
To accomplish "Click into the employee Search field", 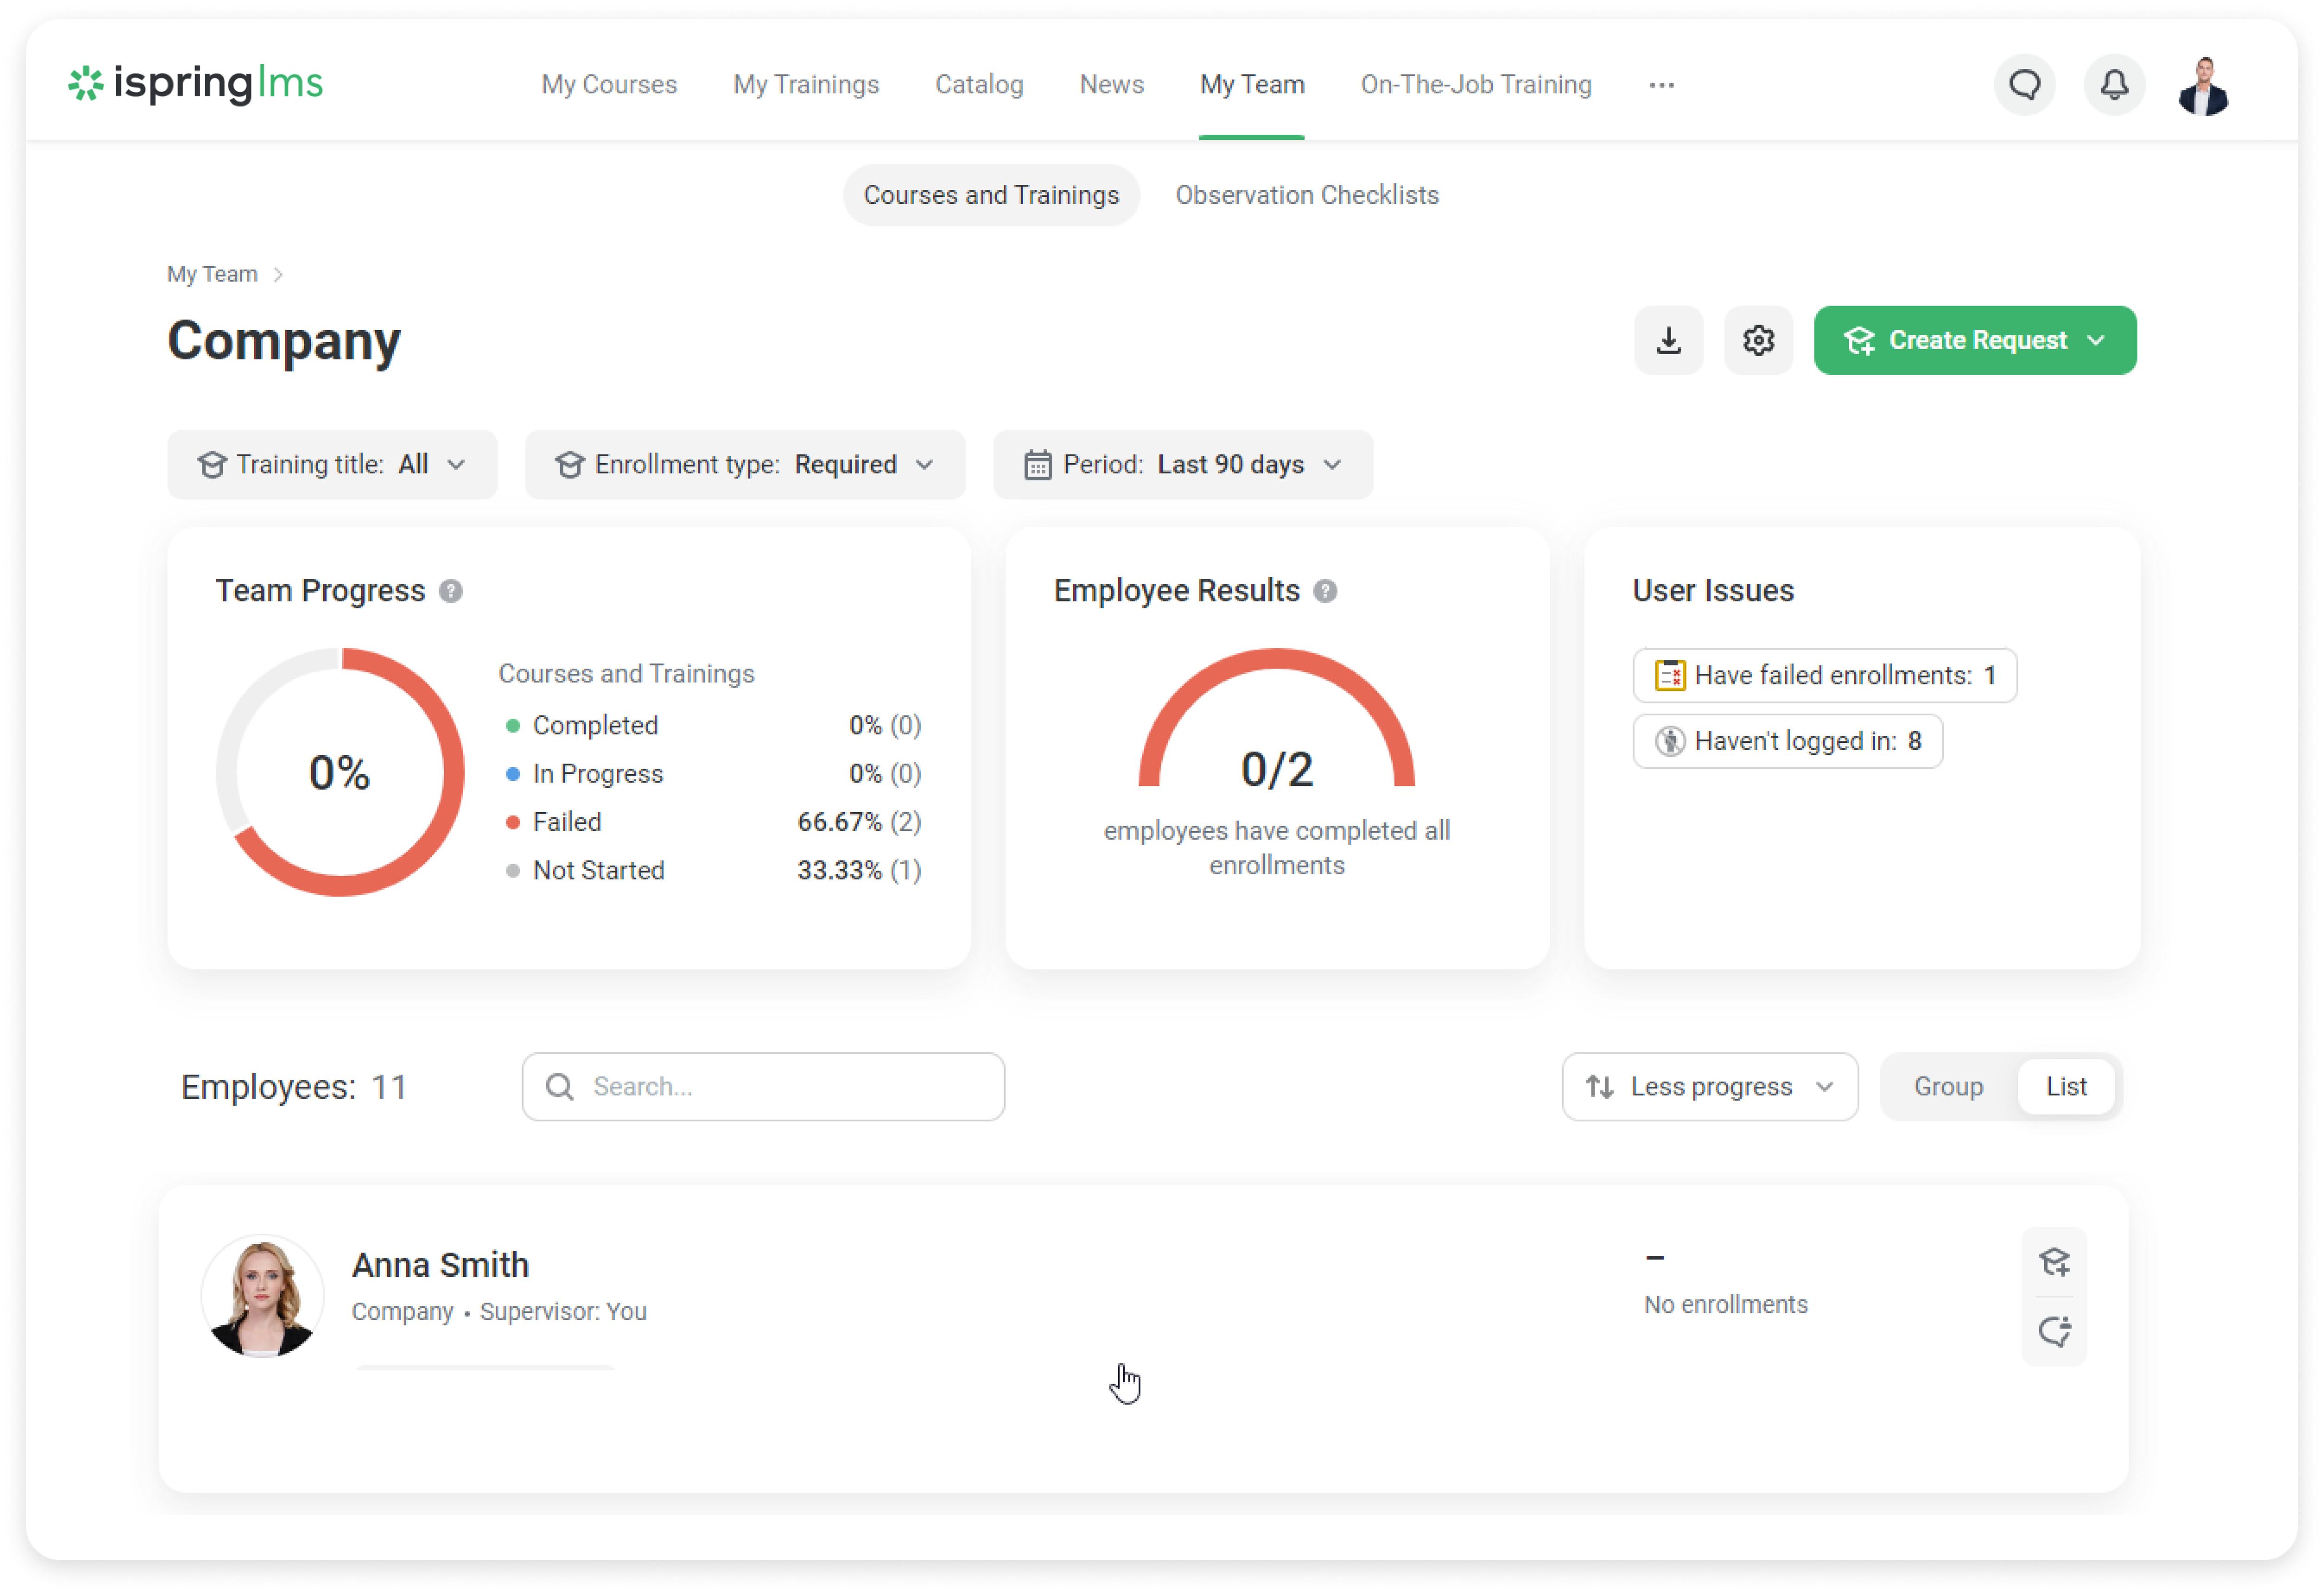I will (x=763, y=1087).
